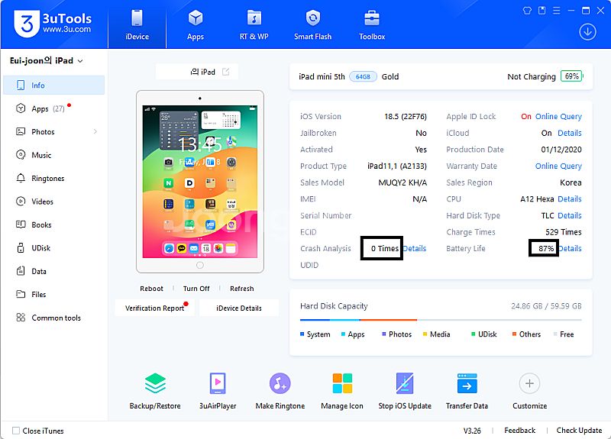The image size is (611, 439).
Task: Open Music in the sidebar
Action: pyautogui.click(x=53, y=155)
